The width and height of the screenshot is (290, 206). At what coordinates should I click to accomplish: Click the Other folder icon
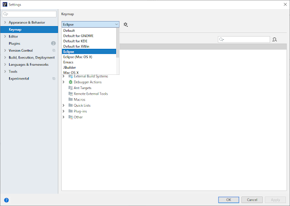pos(71,117)
